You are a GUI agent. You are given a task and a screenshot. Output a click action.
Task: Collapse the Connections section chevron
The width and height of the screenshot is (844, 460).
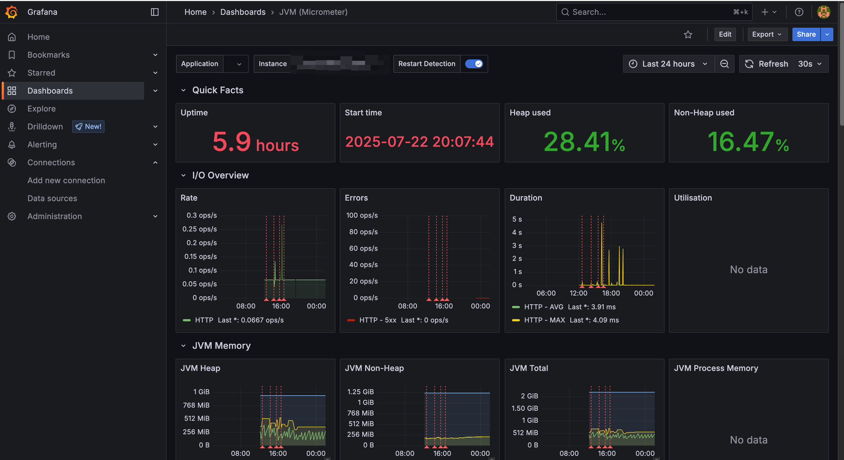point(155,162)
